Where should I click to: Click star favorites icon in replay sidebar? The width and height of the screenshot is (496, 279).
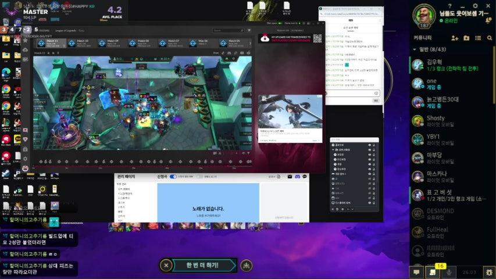pos(26,40)
